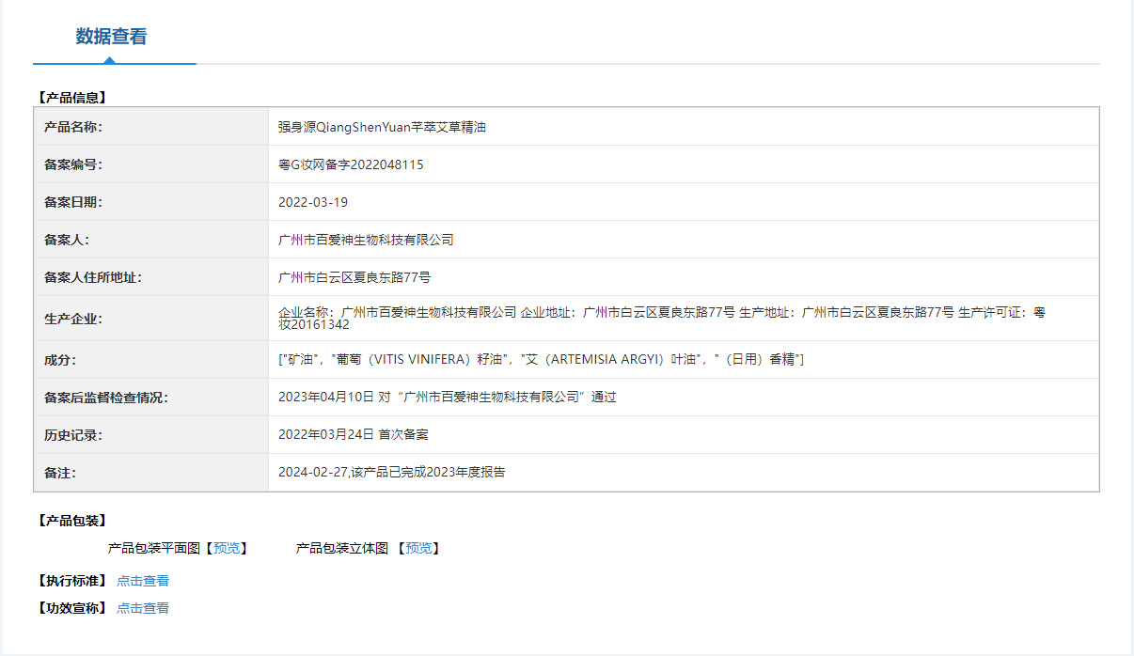Click the 备案编号 row label
1134x656 pixels.
(73, 164)
